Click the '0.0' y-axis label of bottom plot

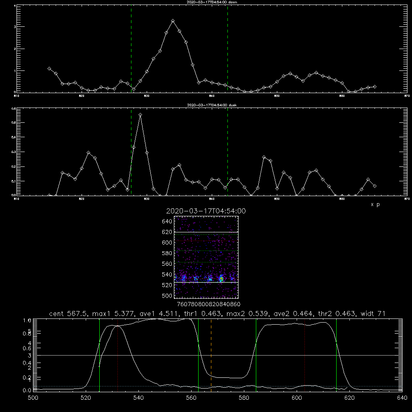click(x=27, y=390)
